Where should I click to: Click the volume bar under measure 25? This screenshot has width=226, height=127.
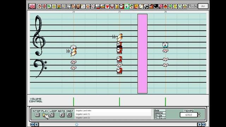pyautogui.click(x=119, y=102)
